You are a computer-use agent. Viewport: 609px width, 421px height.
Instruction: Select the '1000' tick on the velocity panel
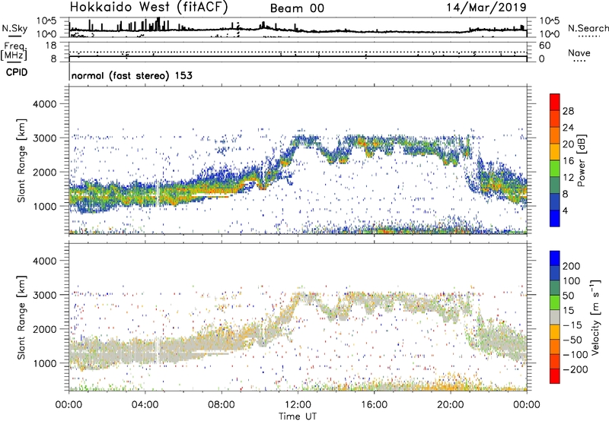coord(44,363)
